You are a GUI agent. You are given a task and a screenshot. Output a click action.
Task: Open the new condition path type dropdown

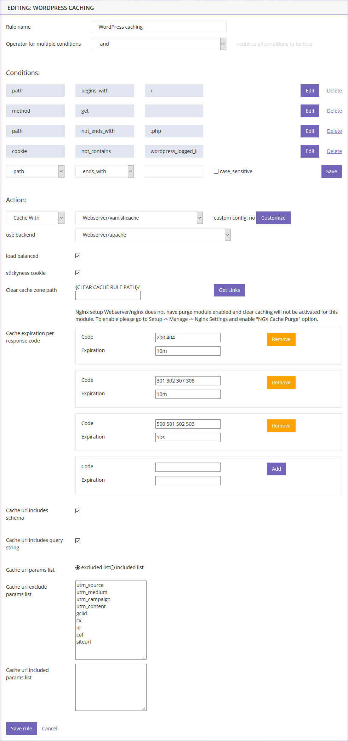35,171
